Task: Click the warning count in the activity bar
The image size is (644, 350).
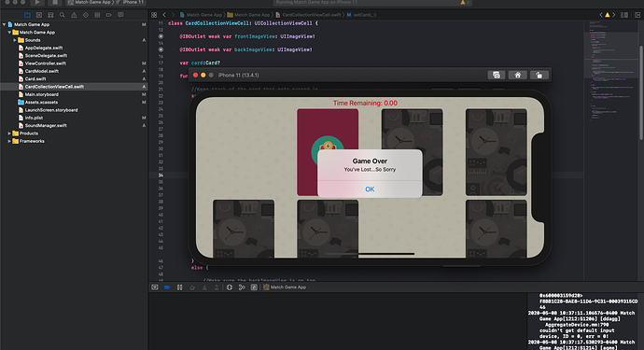Action: pos(465,3)
